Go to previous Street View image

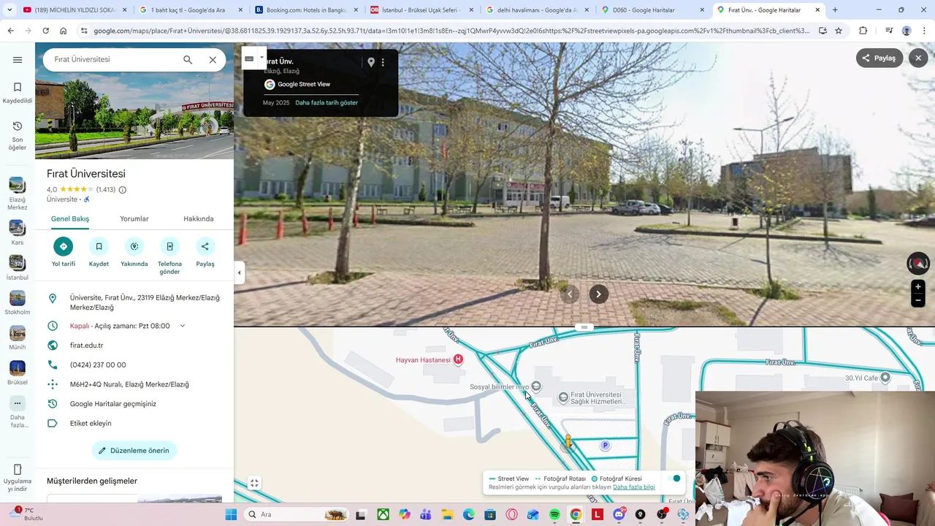[570, 294]
